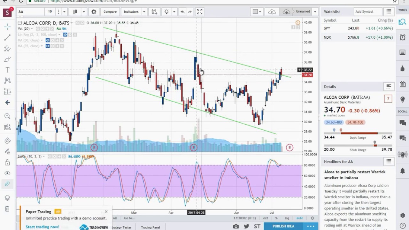Select SPY row in the watchlist
Image resolution: width=409 pixels, height=230 pixels.
(x=358, y=28)
